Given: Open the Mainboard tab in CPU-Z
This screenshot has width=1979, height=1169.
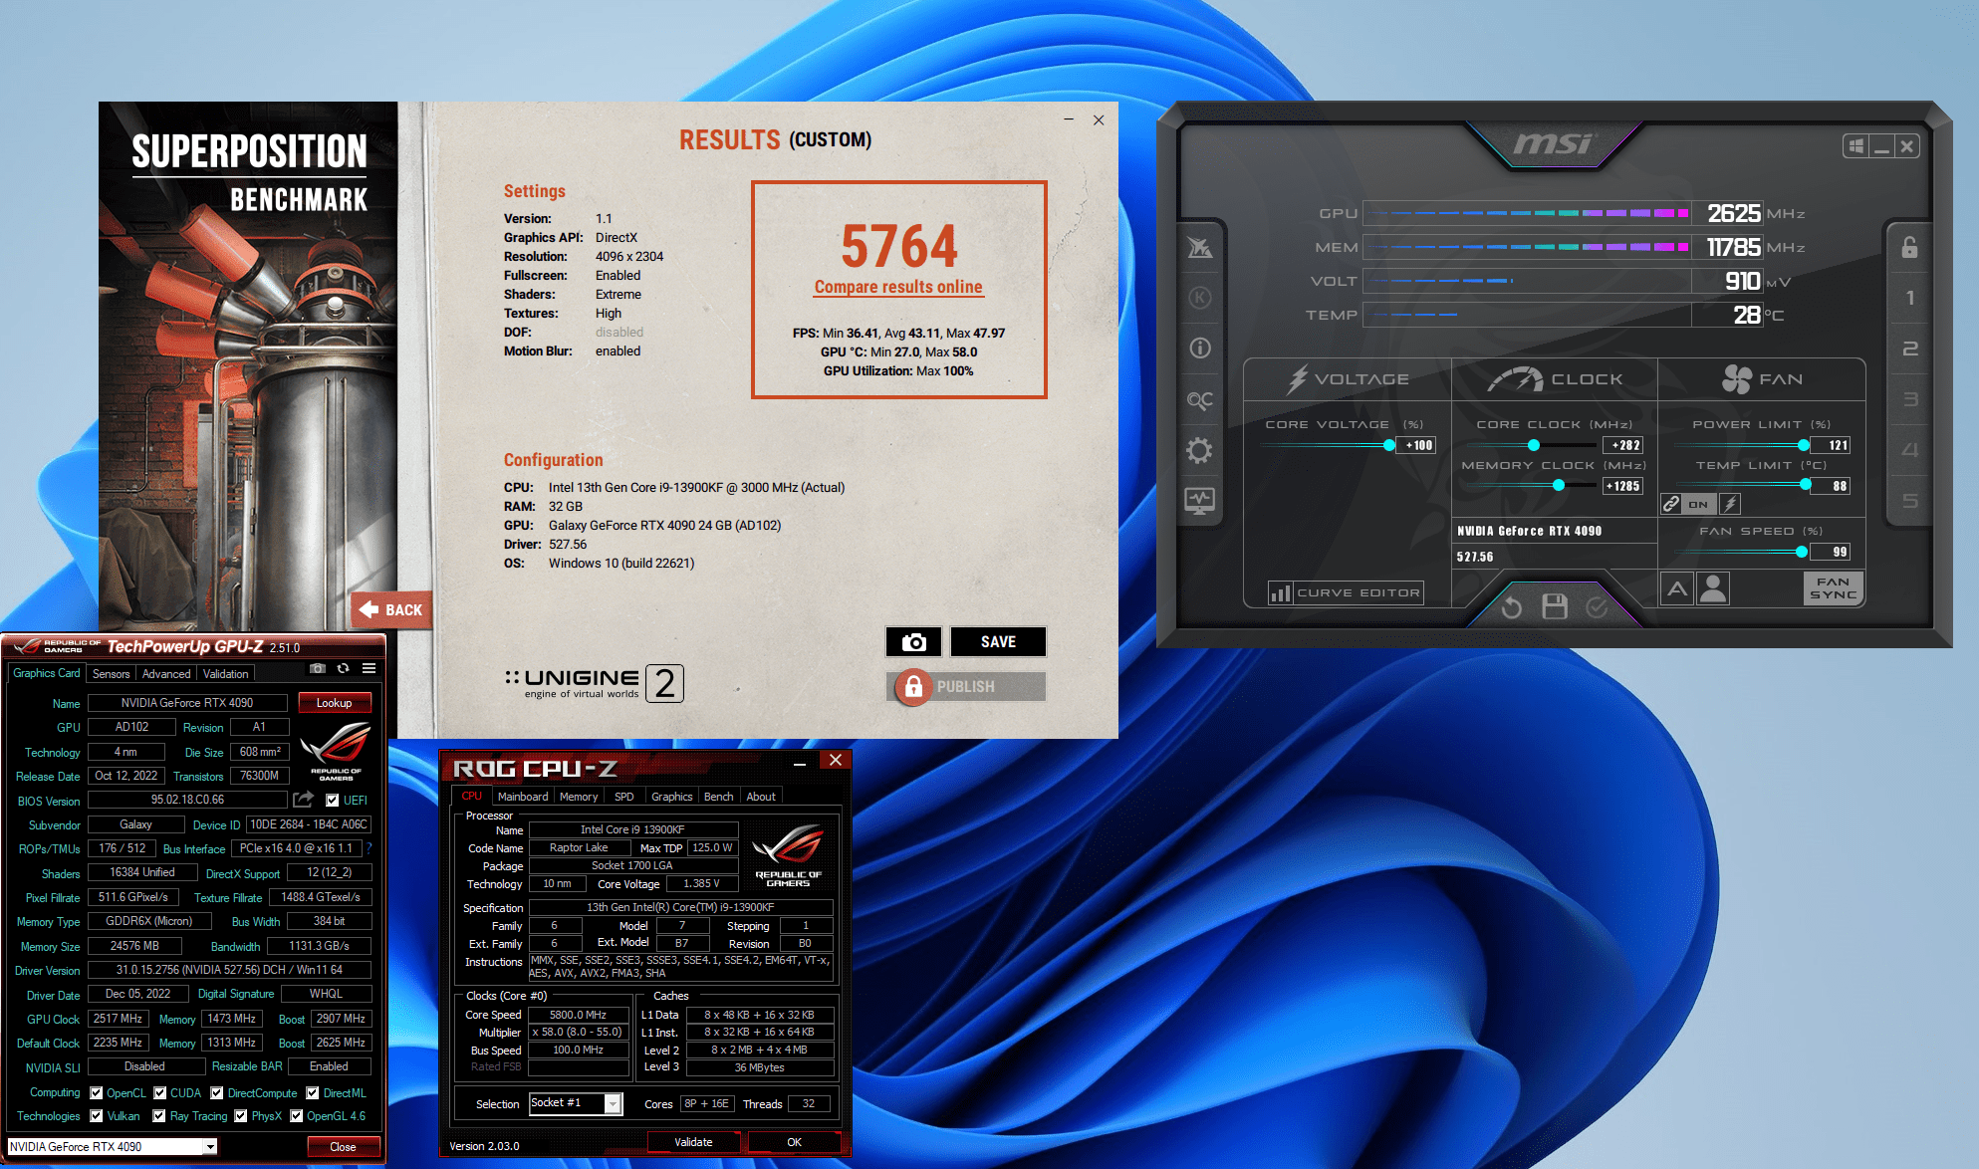Looking at the screenshot, I should coord(523,797).
